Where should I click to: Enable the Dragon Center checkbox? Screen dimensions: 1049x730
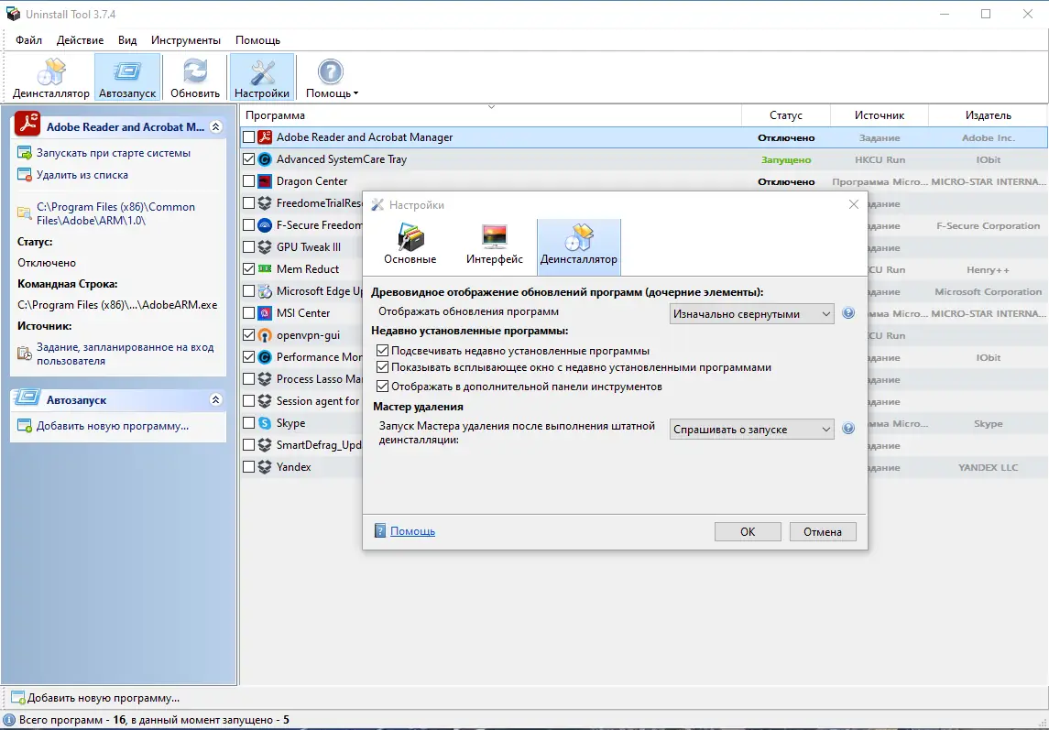click(249, 181)
